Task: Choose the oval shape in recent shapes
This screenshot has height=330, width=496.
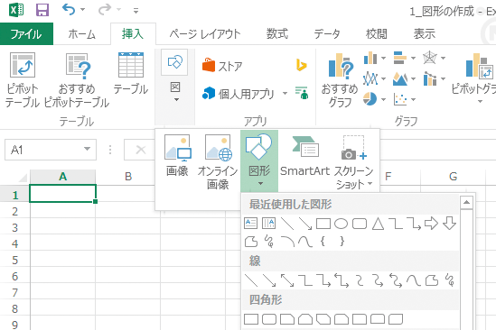Action: point(341,224)
